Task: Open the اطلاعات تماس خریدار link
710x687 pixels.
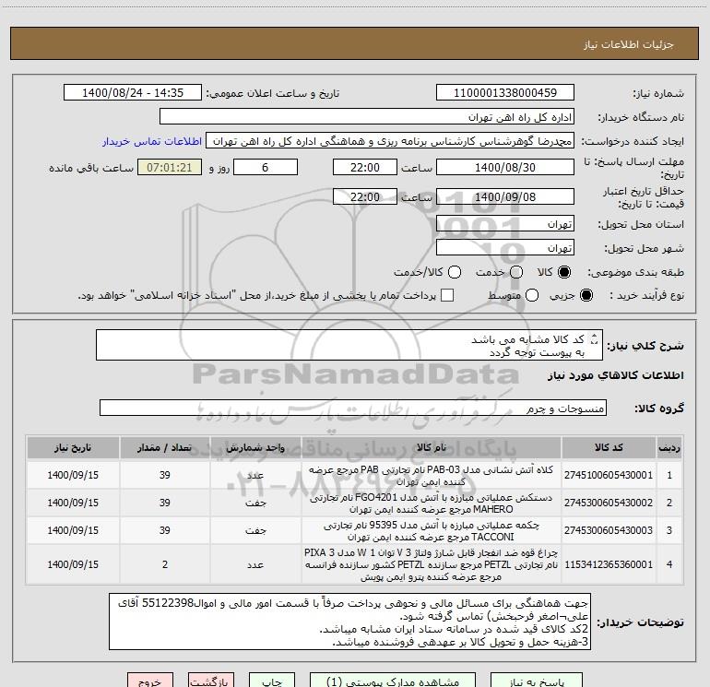Action: [x=152, y=141]
